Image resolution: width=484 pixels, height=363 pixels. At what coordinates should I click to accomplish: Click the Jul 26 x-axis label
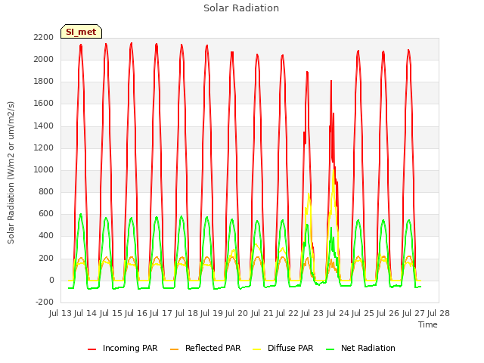(388, 313)
